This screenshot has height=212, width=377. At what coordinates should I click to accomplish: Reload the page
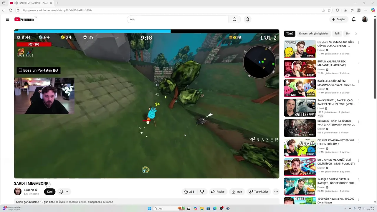tap(11, 10)
